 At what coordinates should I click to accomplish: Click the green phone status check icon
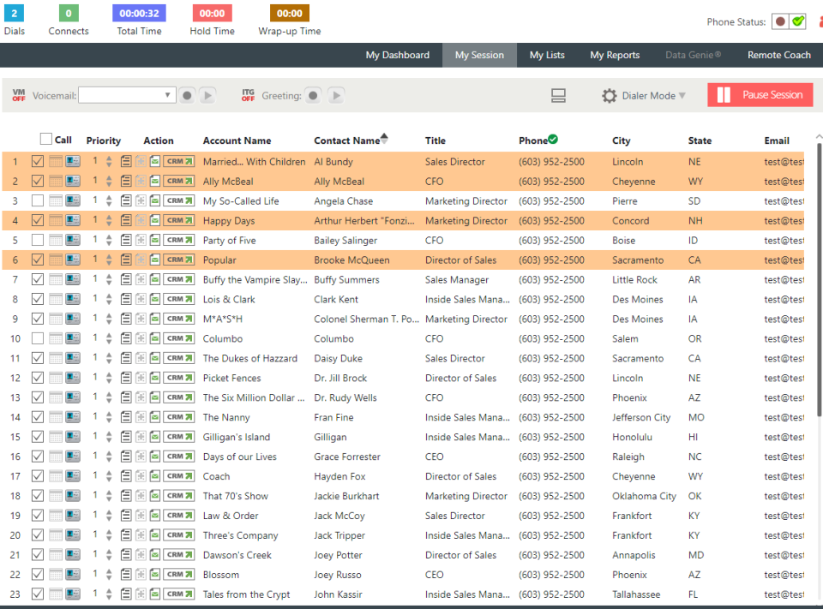tap(798, 21)
